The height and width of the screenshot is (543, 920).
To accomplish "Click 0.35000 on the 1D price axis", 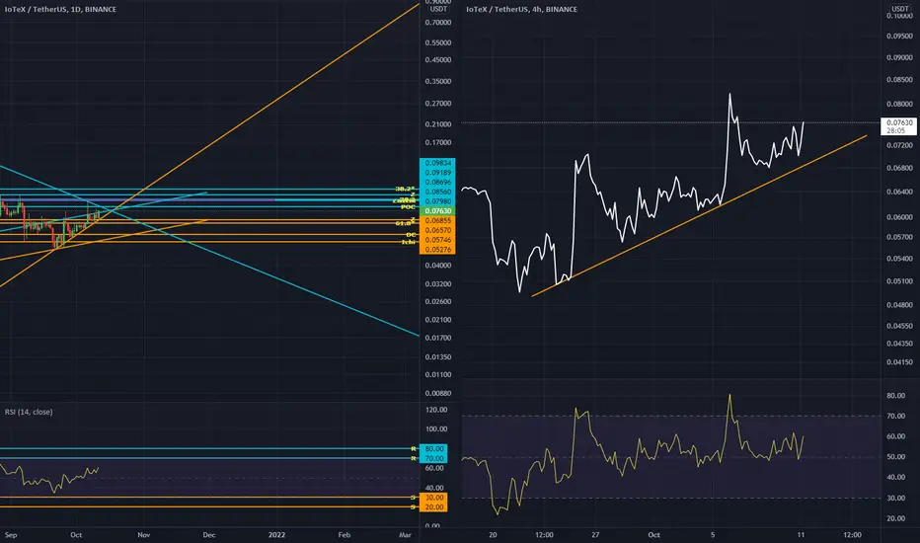I will click(438, 82).
